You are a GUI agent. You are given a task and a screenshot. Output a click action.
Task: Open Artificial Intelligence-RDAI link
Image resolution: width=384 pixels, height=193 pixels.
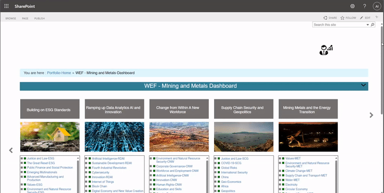pyautogui.click(x=108, y=159)
